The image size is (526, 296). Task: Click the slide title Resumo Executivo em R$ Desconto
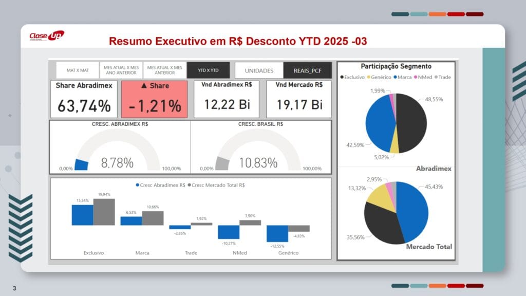(x=238, y=41)
